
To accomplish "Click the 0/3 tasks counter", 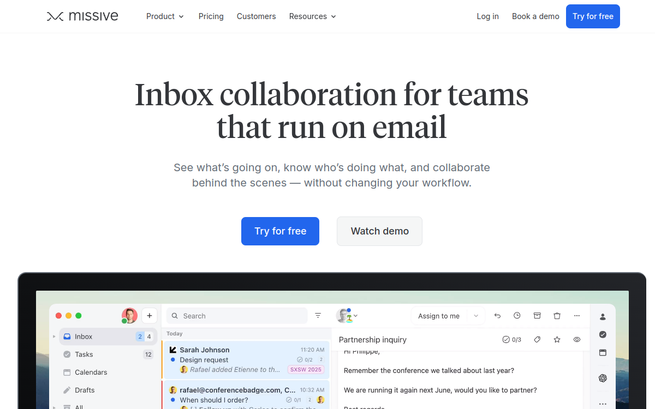I will coord(512,340).
